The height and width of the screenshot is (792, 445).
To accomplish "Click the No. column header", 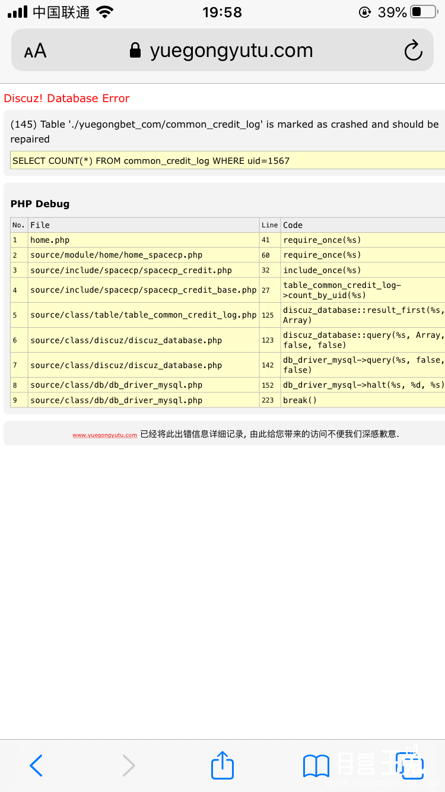I will (19, 225).
